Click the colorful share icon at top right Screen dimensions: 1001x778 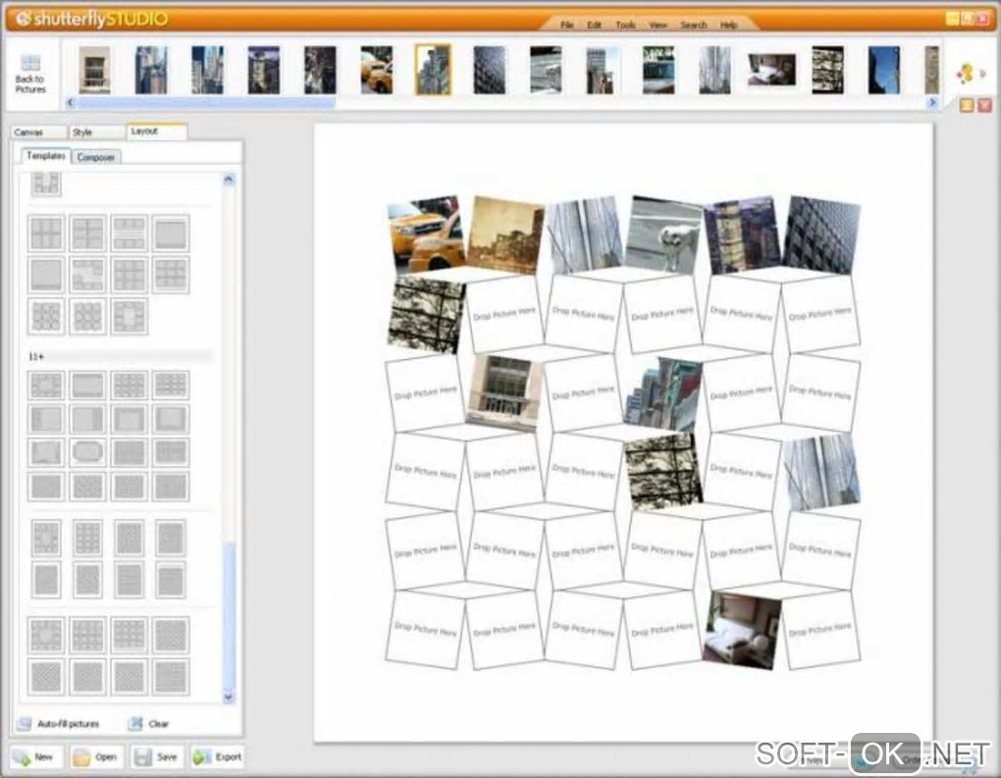[965, 74]
